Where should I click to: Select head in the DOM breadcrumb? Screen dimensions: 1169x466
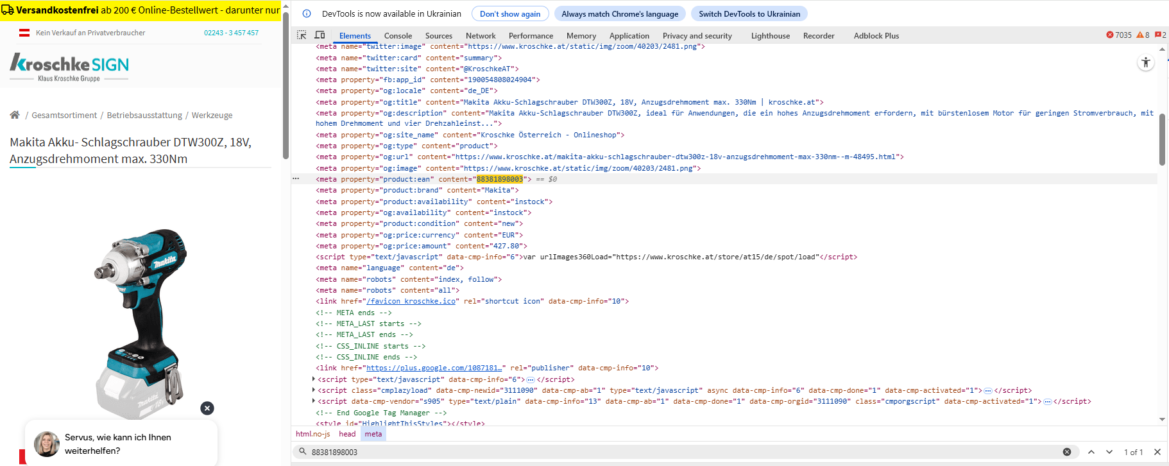347,434
